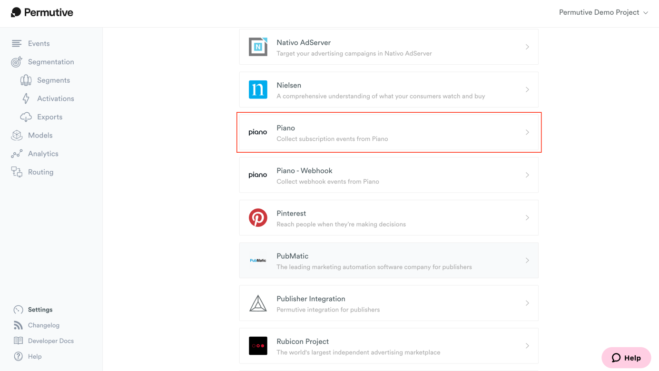Click the Developer Docs book icon
Image resolution: width=659 pixels, height=371 pixels.
click(x=18, y=341)
